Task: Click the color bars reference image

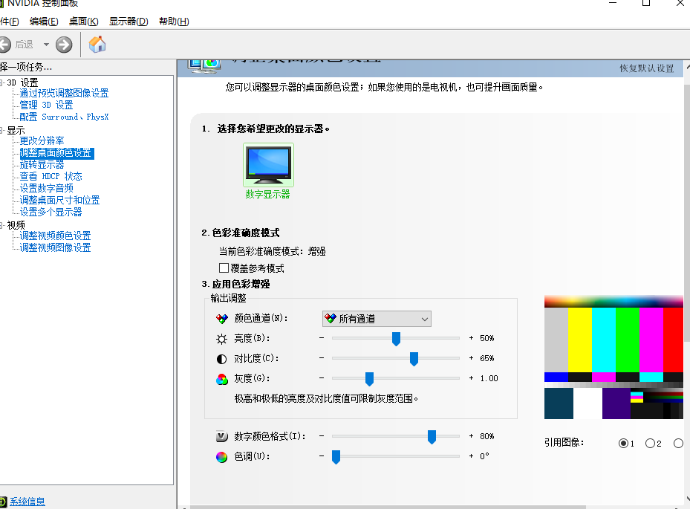Action: (613, 357)
